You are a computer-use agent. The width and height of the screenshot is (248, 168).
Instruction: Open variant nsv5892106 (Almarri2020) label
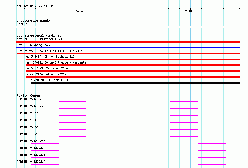click(46, 74)
